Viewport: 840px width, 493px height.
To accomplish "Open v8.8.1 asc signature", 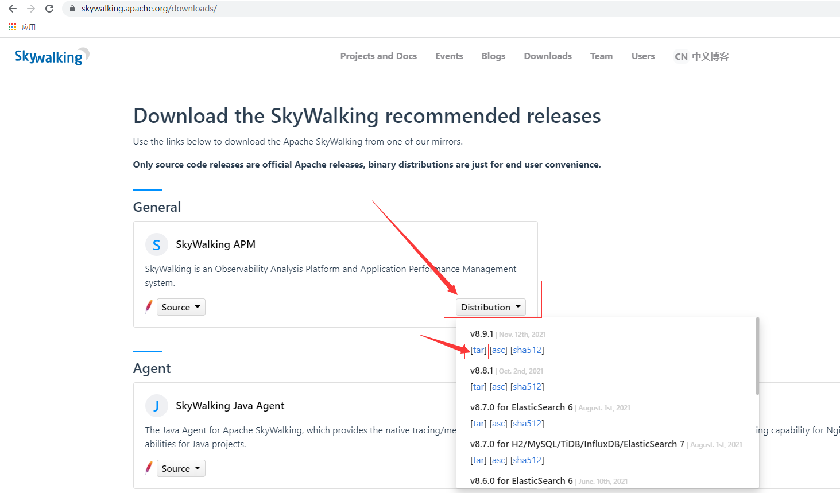I will tap(498, 387).
